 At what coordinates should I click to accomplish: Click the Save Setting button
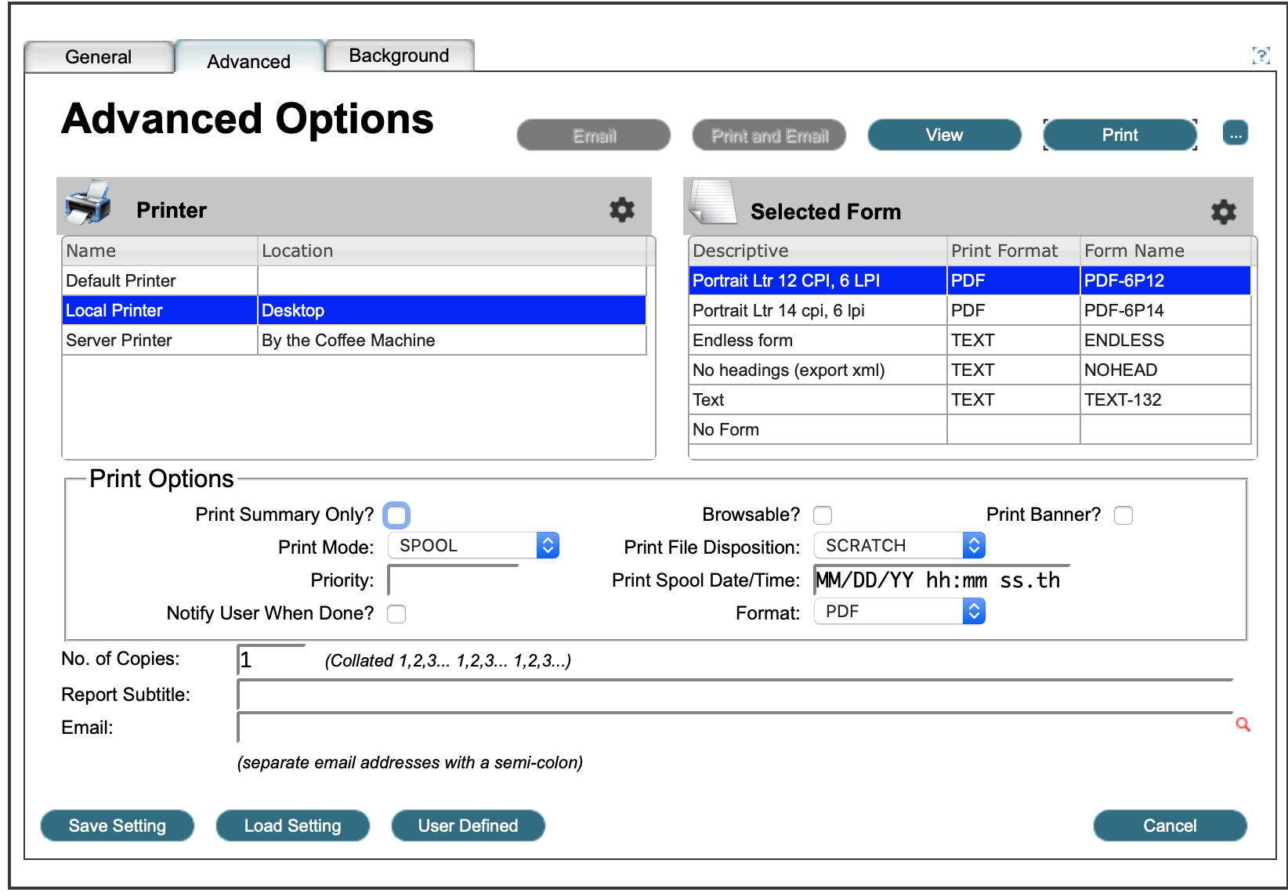coord(118,826)
